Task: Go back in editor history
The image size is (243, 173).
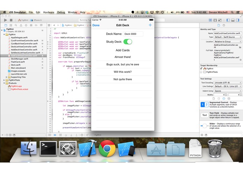Action: (x=54, y=25)
